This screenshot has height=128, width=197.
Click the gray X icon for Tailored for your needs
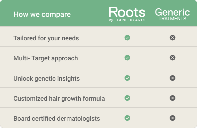point(173,38)
